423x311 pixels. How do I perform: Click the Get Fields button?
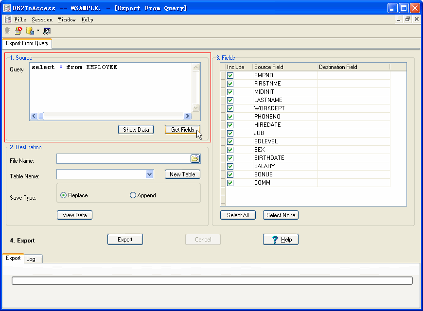(x=182, y=129)
